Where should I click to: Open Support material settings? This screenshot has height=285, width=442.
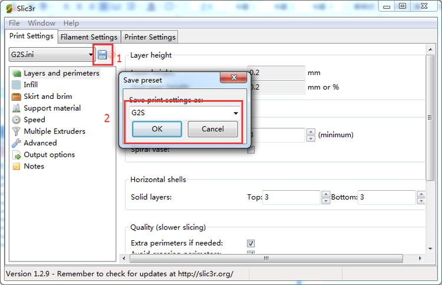coord(52,108)
